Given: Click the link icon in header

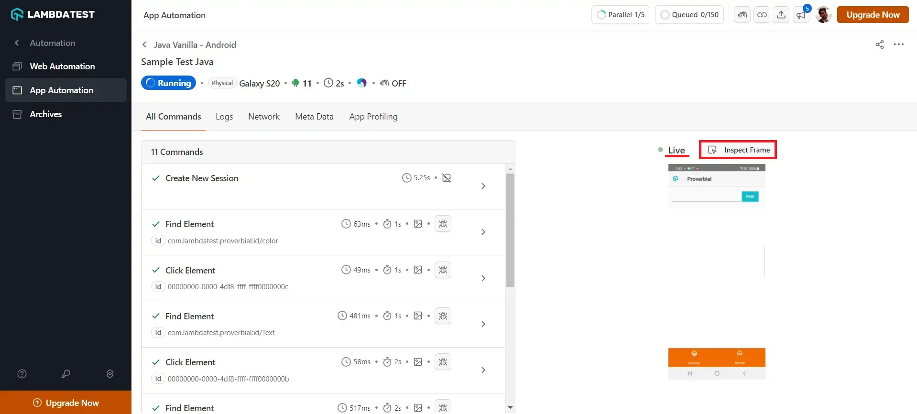Looking at the screenshot, I should (x=762, y=15).
